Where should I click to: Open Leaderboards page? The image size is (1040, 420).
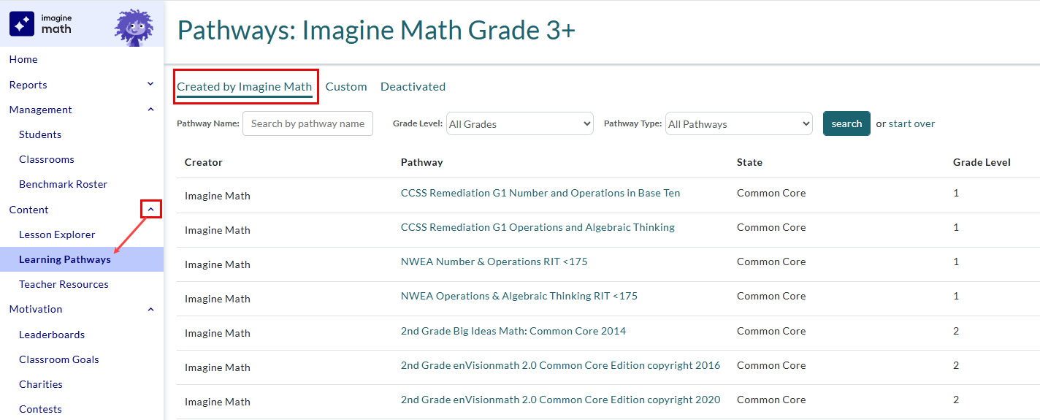coord(52,335)
